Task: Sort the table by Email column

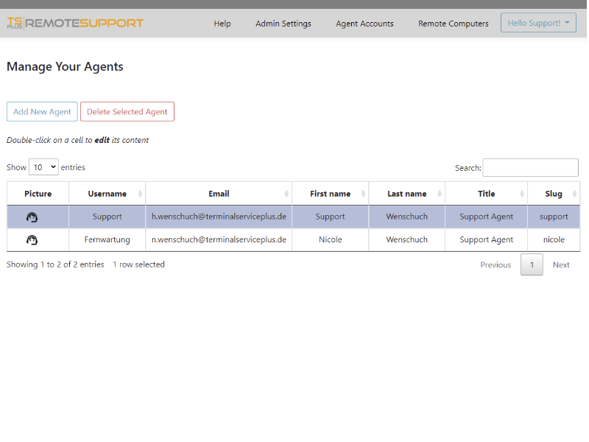Action: (219, 194)
